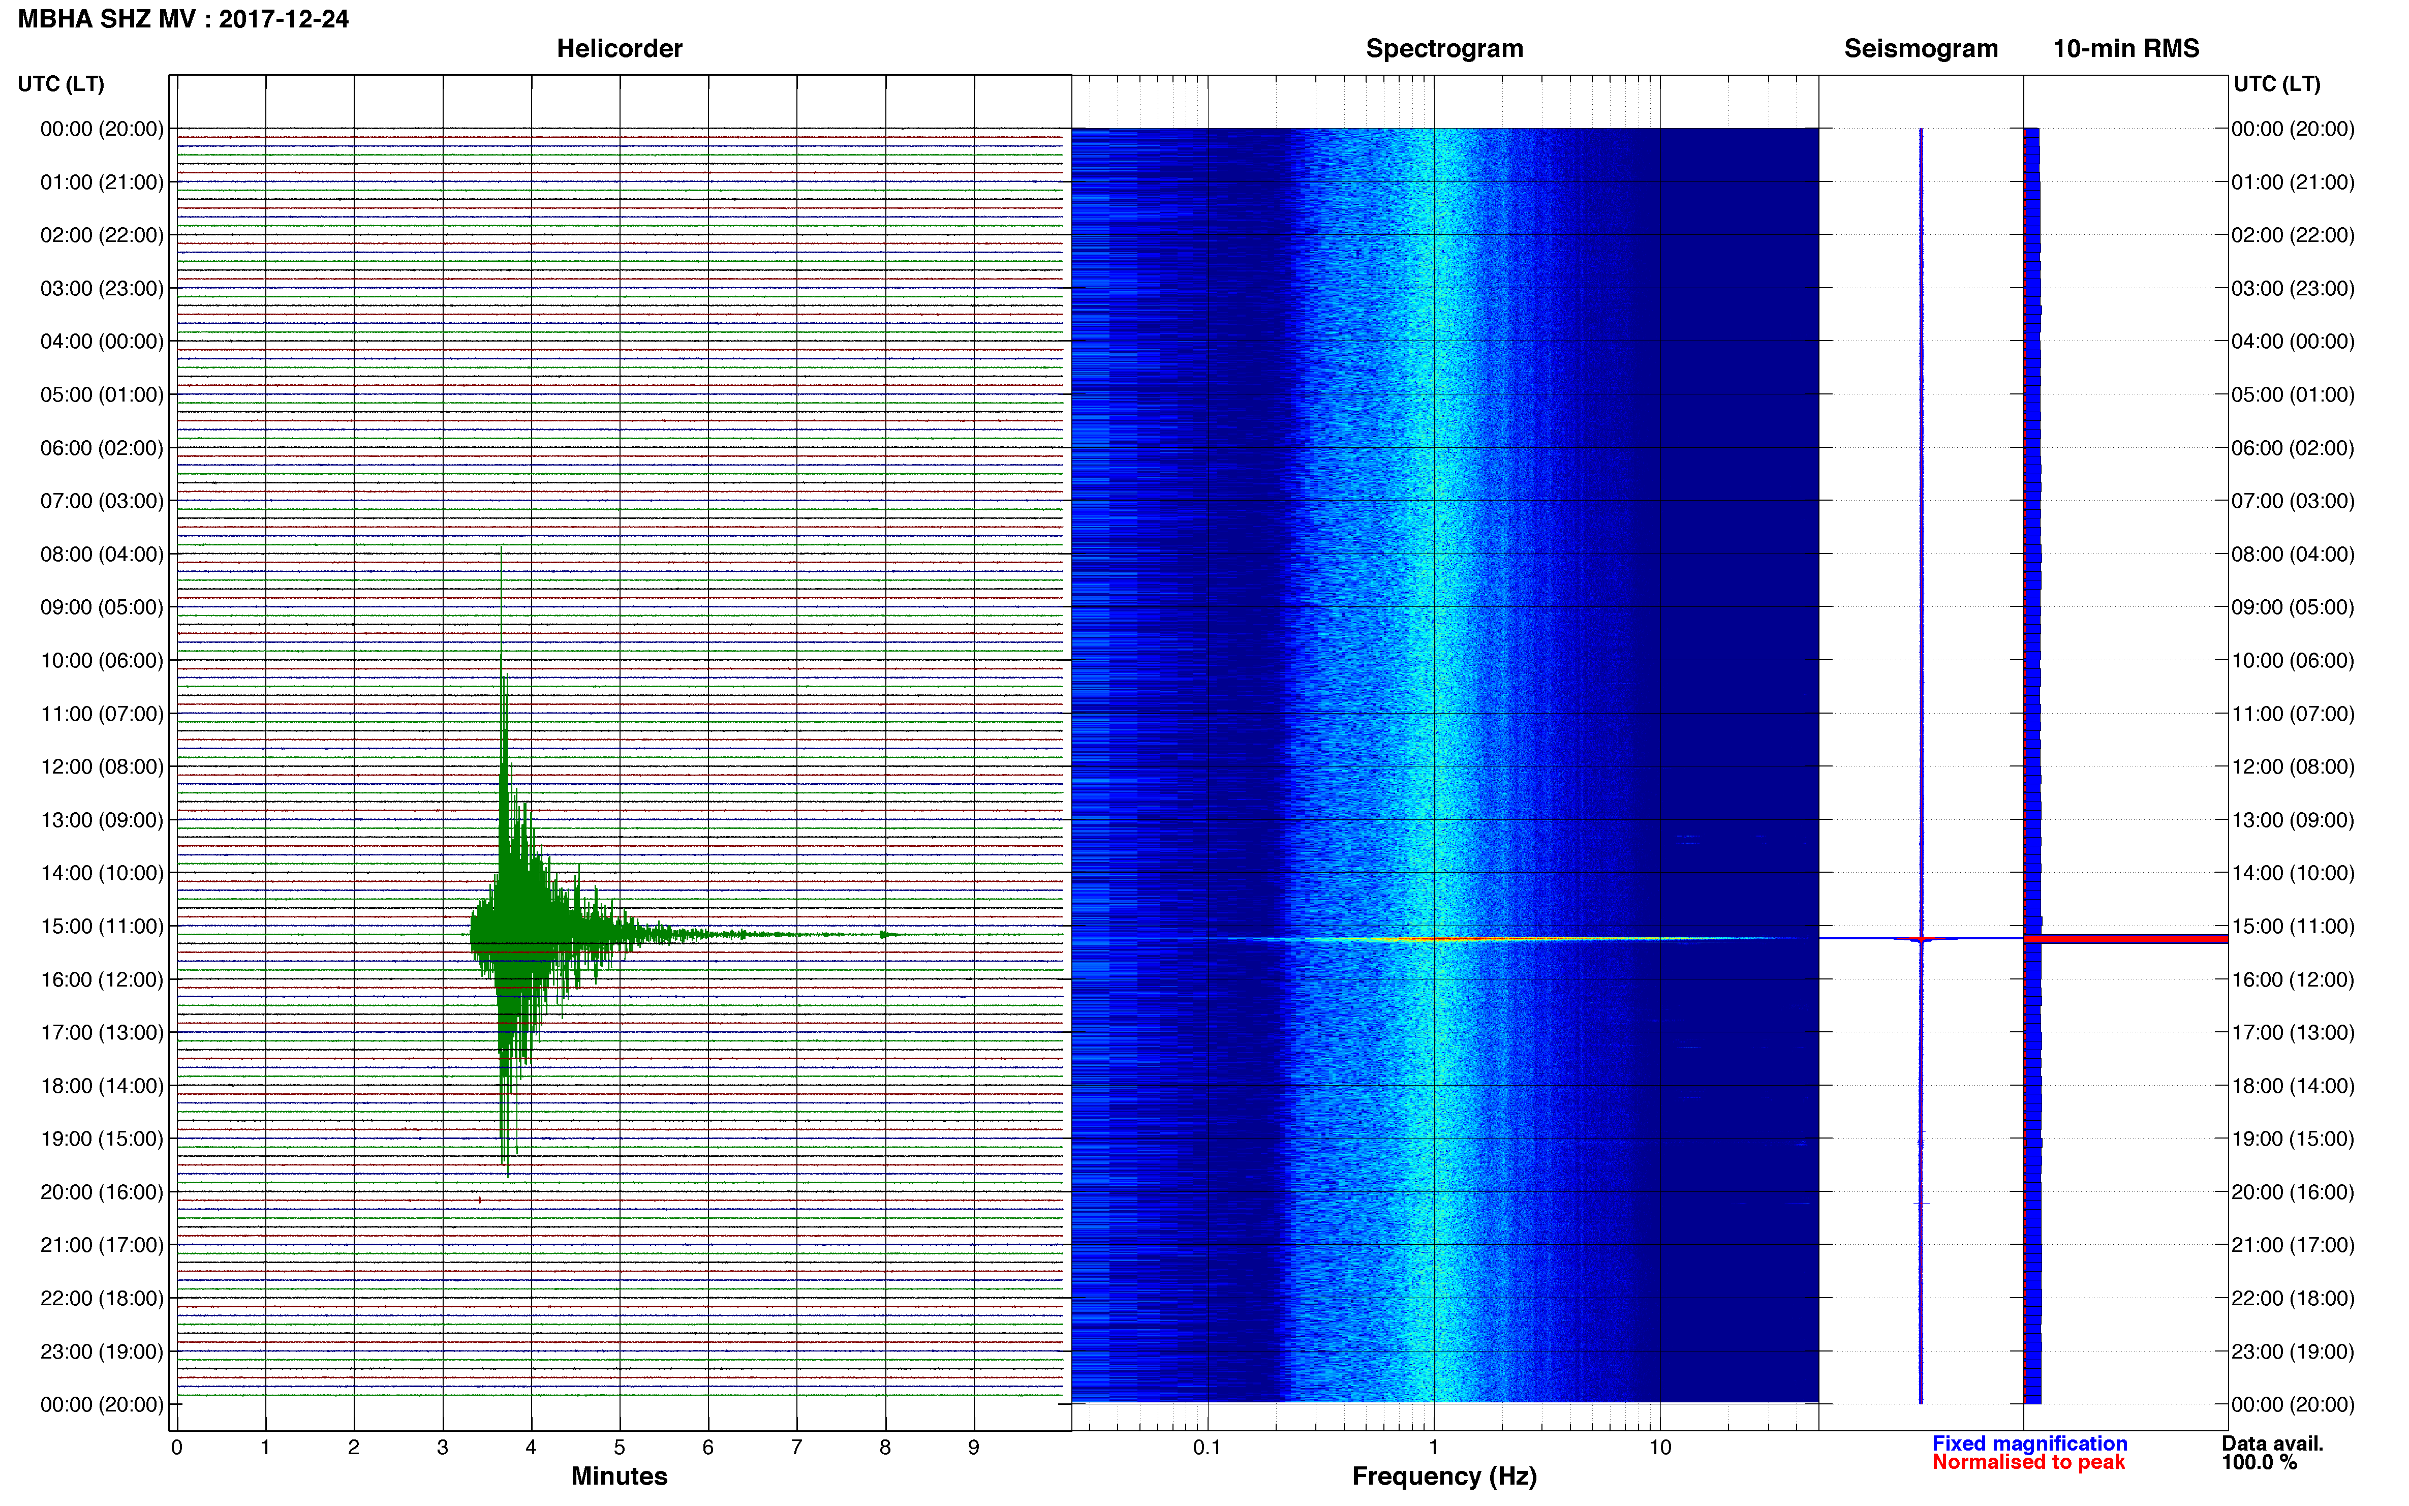2409x1506 pixels.
Task: Click the left time label '10:00 (06:00)'
Action: (x=102, y=660)
